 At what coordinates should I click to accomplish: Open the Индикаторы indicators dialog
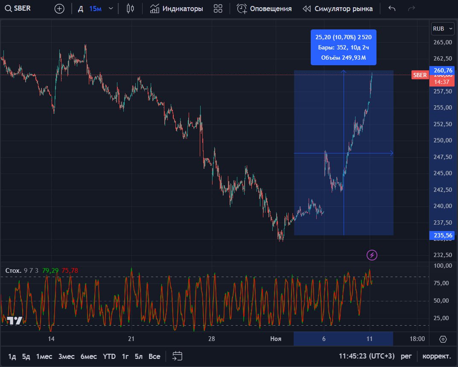(176, 9)
